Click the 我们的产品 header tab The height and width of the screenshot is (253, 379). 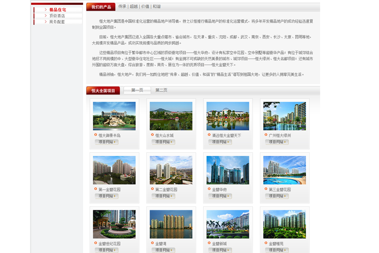(101, 7)
